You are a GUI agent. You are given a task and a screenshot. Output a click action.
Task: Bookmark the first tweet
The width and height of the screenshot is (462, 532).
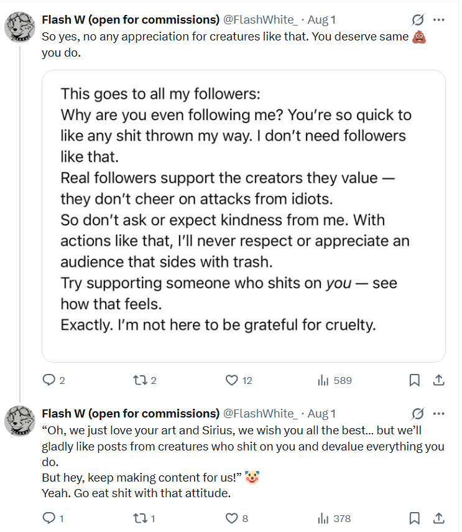[x=415, y=380]
